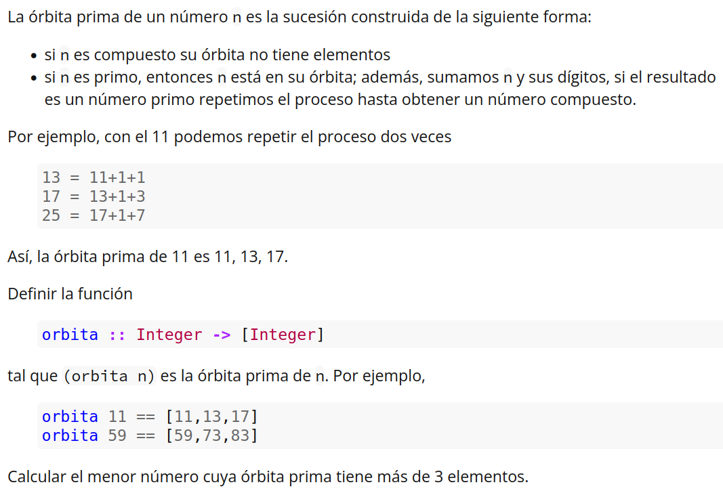The image size is (723, 489).
Task: Click the '->' arrow in type signature
Action: (x=222, y=335)
